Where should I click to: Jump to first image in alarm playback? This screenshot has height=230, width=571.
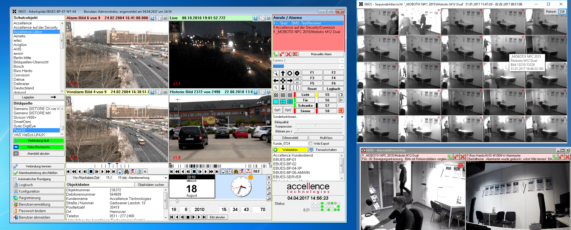[x=68, y=171]
